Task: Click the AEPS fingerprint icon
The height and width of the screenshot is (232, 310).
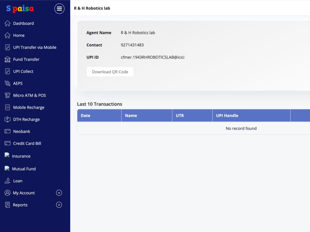Action: point(7,84)
